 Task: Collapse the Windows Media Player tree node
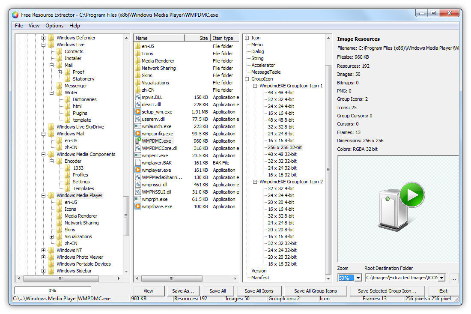tap(44, 196)
